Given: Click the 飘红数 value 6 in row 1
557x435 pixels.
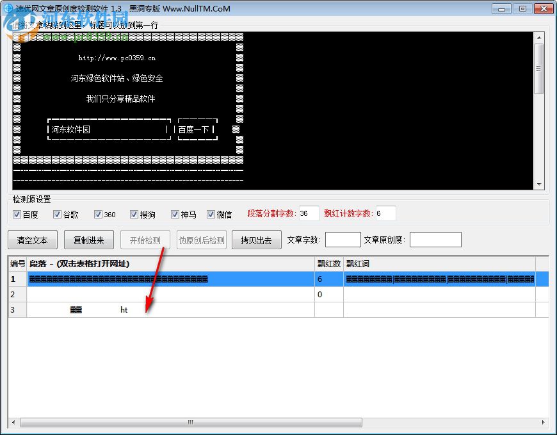Looking at the screenshot, I should [x=329, y=279].
